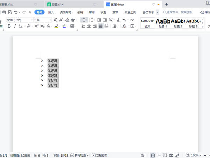The image size is (210, 158).
Task: Open the 页面布局 ribbon tab
Action: [x=65, y=12]
